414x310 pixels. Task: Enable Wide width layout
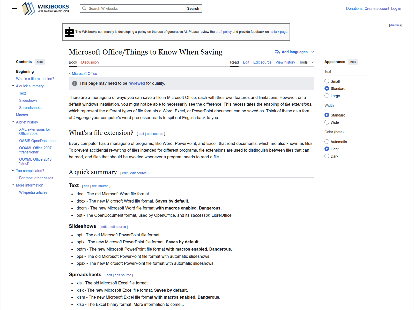tap(327, 122)
